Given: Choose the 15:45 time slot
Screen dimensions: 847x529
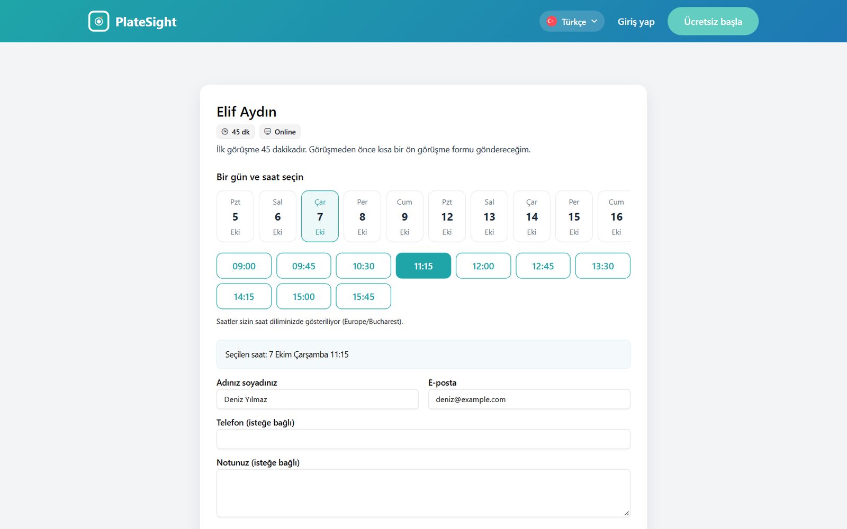Looking at the screenshot, I should pos(364,296).
